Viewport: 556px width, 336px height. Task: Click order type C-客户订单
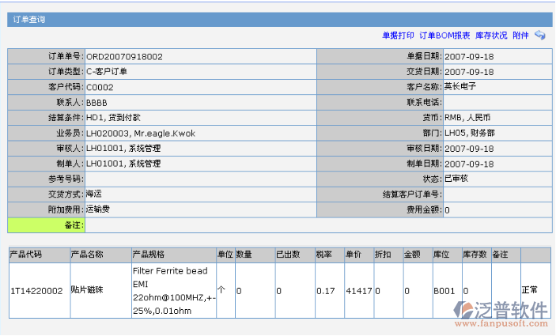[x=107, y=72]
